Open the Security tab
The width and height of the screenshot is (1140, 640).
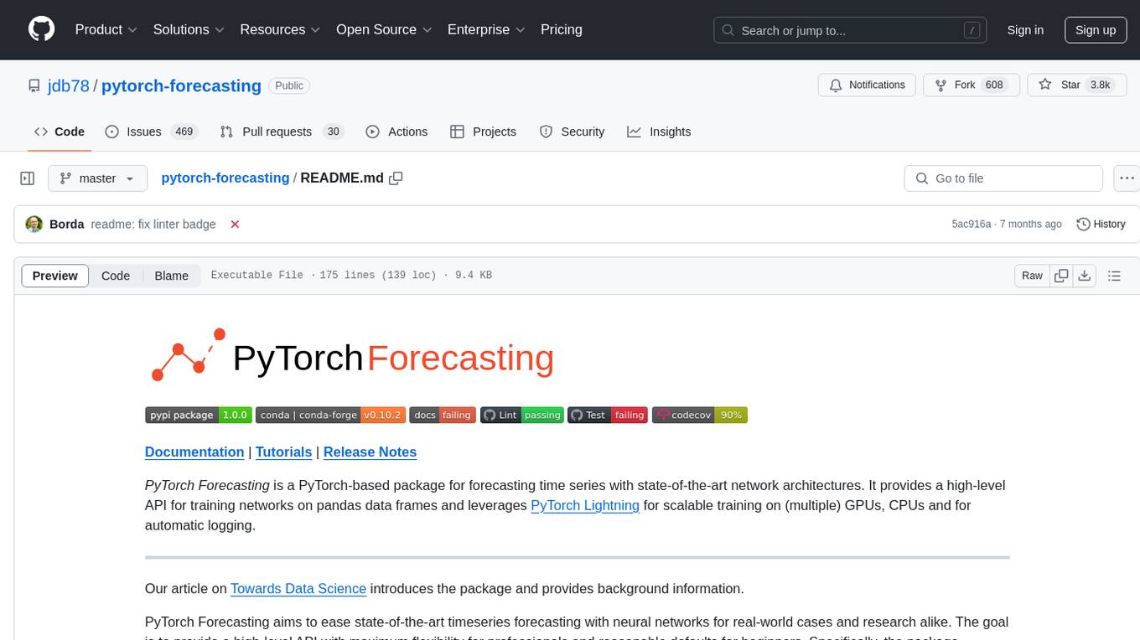tap(572, 132)
